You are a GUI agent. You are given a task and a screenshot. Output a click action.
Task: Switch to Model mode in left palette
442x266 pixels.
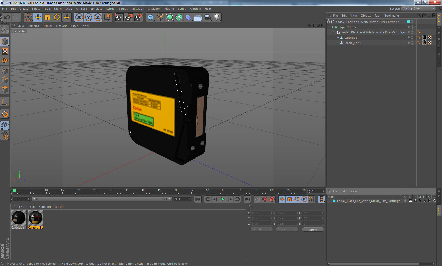pos(5,42)
